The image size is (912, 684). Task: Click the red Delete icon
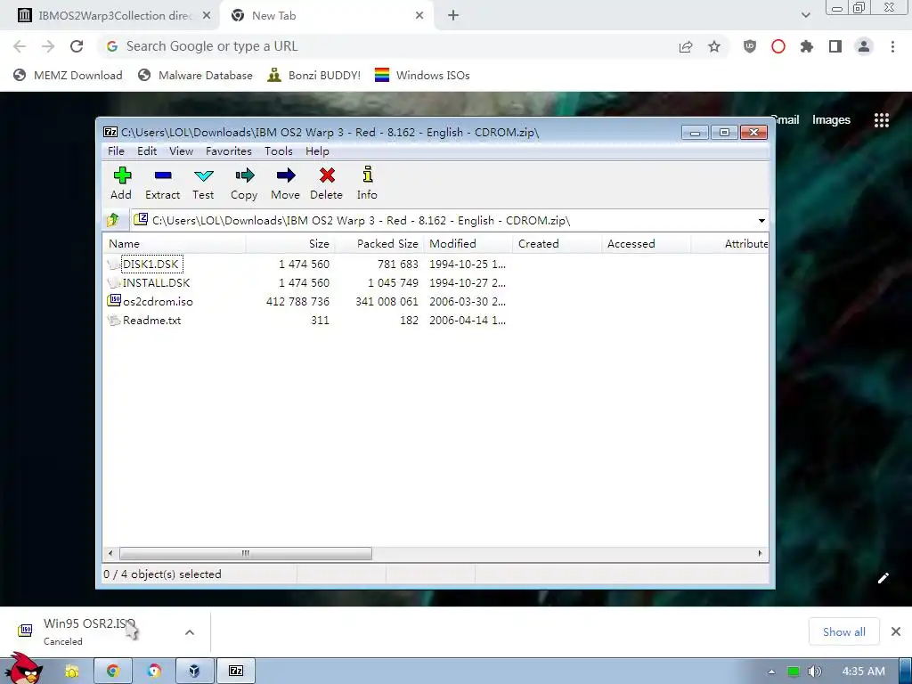327,175
